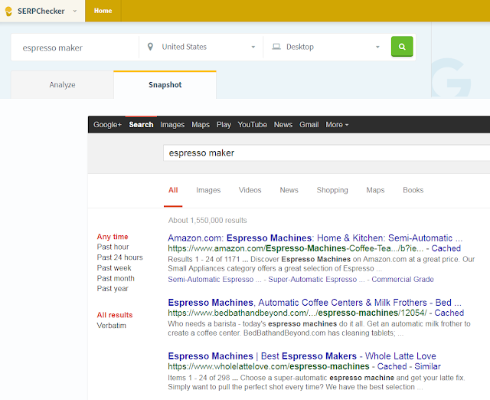
Task: Choose the Any time filter
Action: tap(113, 237)
